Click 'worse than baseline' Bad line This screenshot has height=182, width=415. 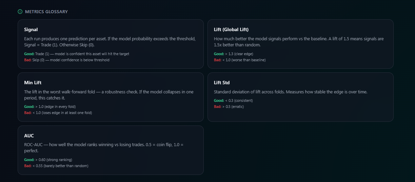pos(240,60)
